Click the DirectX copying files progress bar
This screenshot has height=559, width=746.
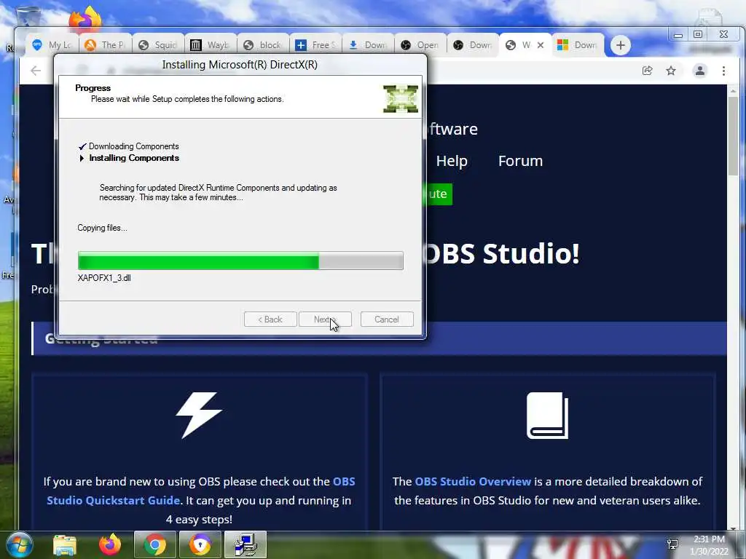[x=240, y=261]
